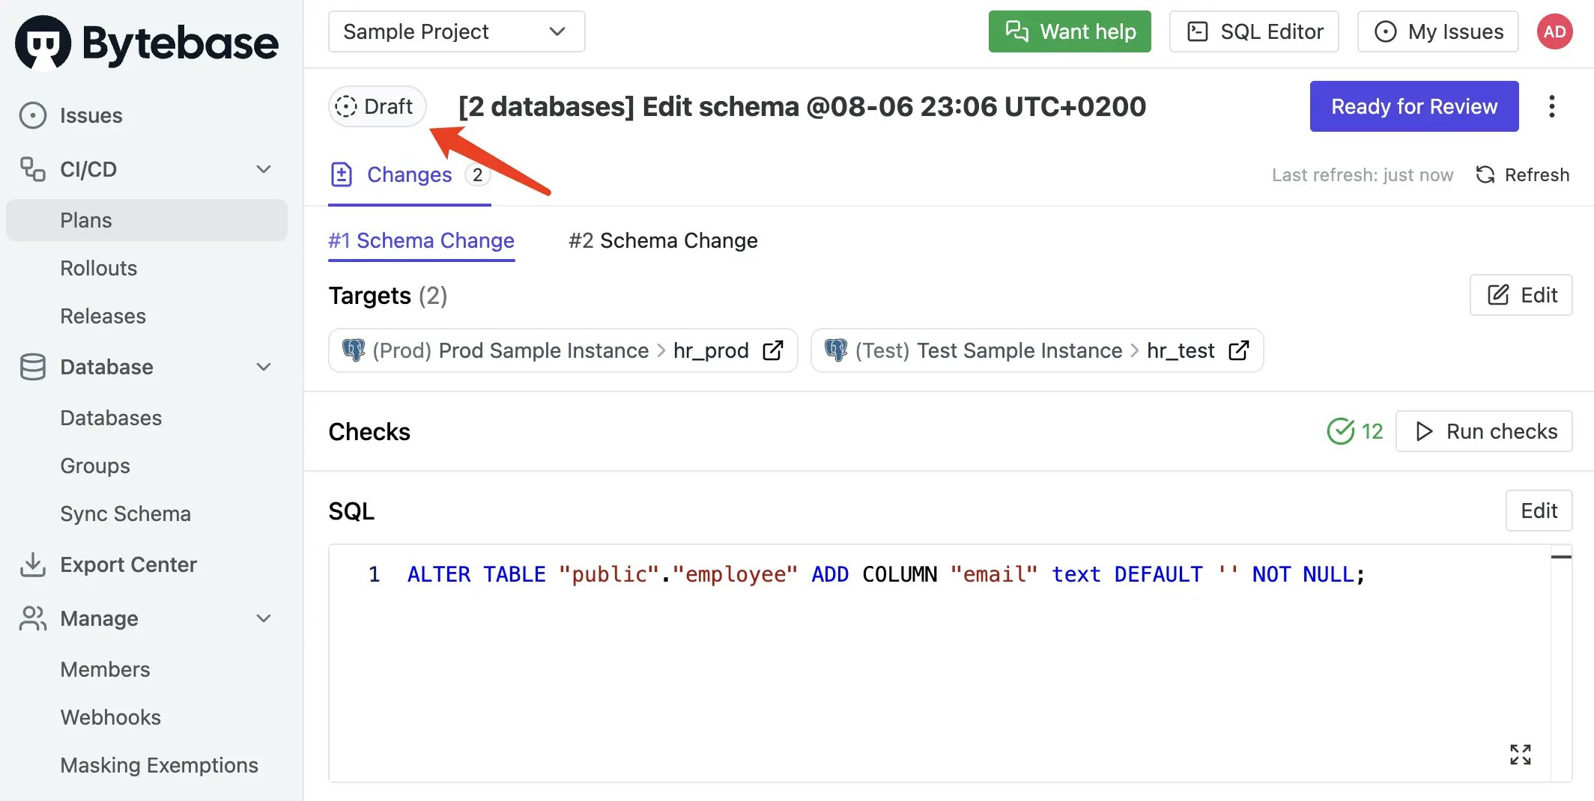1594x801 pixels.
Task: Click the Changes count badge 2
Action: (477, 174)
